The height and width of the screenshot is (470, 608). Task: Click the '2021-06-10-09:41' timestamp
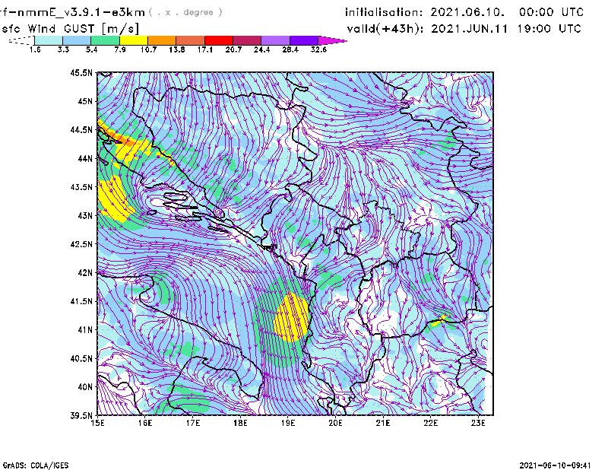556,465
